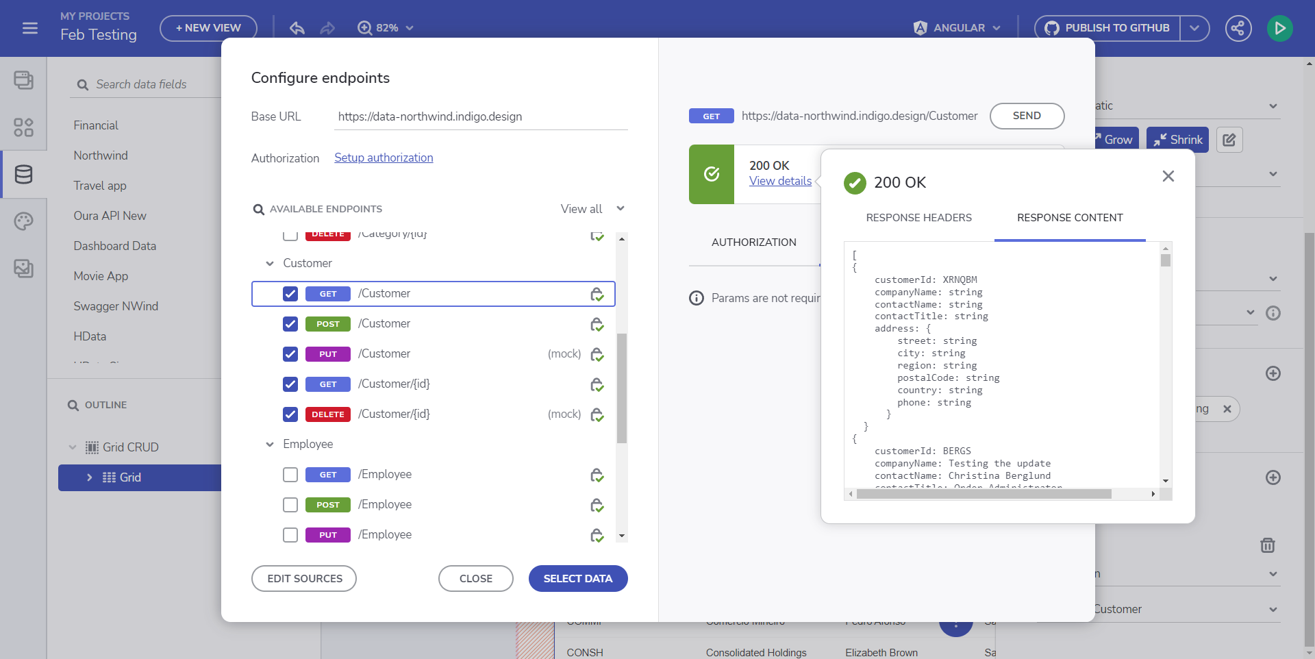Open the Angular framework dropdown
Screen dimensions: 1315x659
(957, 28)
